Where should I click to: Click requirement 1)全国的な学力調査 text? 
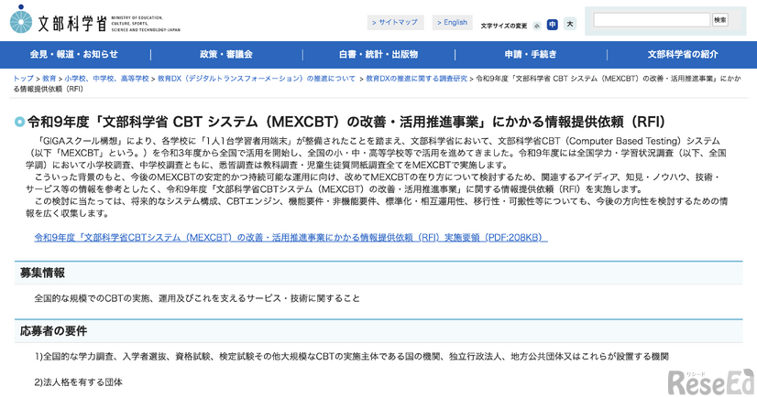tap(352, 357)
